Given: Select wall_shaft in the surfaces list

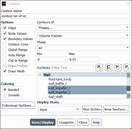Looking at the screenshot, I should point(55,97).
